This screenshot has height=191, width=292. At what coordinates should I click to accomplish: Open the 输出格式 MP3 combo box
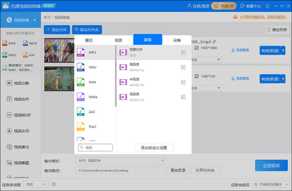click(121, 160)
